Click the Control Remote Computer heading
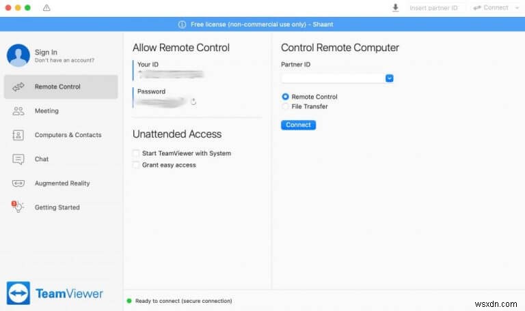The width and height of the screenshot is (525, 311). (340, 48)
